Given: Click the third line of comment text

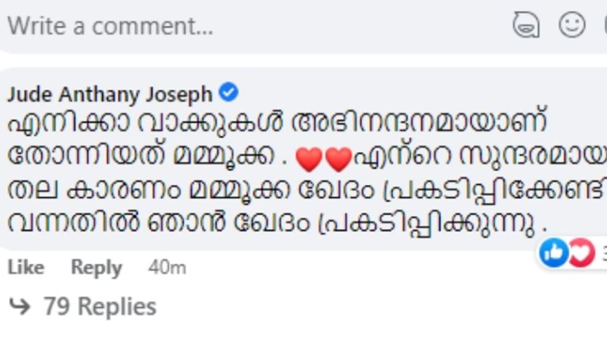Looking at the screenshot, I should coord(303,190).
